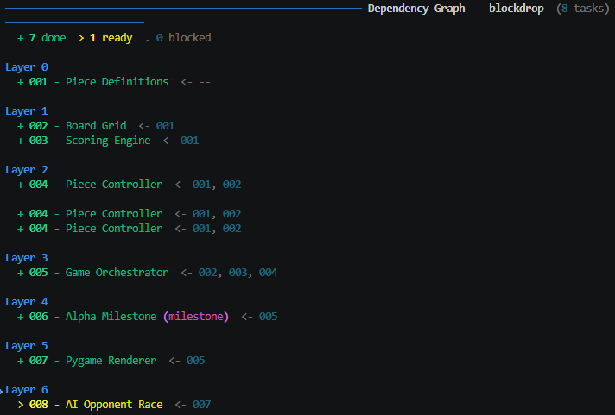The width and height of the screenshot is (615, 415).
Task: Select the "Piece Definitions" task name
Action: click(x=117, y=82)
